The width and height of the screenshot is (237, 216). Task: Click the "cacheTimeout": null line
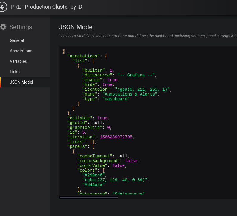tap(103, 156)
